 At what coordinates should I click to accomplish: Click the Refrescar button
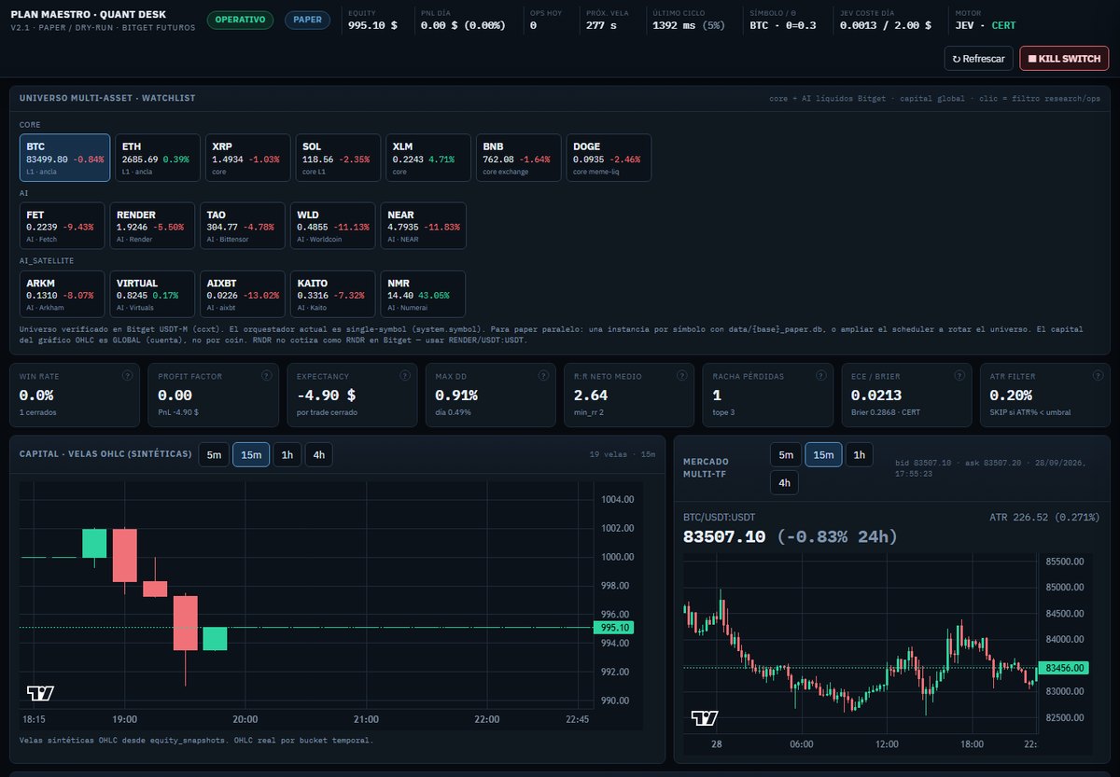(978, 59)
